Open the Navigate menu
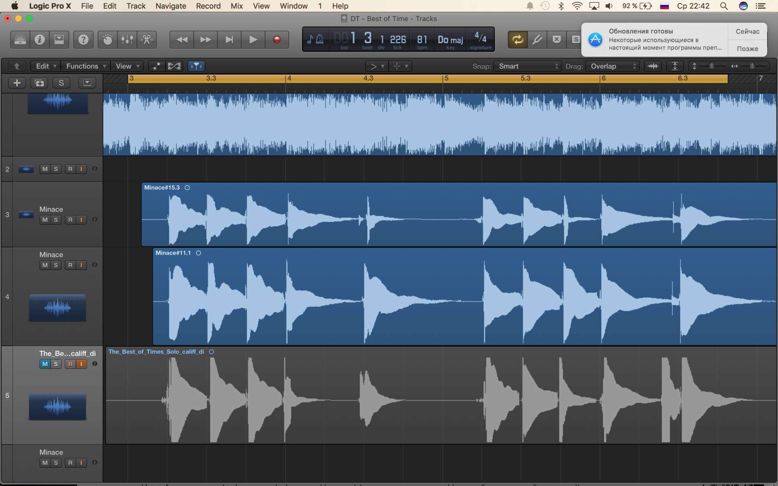The width and height of the screenshot is (778, 486). coord(171,6)
